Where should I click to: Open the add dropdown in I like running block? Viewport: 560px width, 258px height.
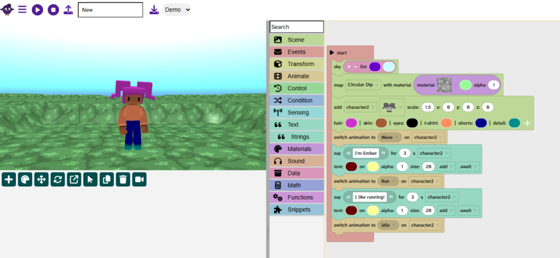pyautogui.click(x=447, y=210)
